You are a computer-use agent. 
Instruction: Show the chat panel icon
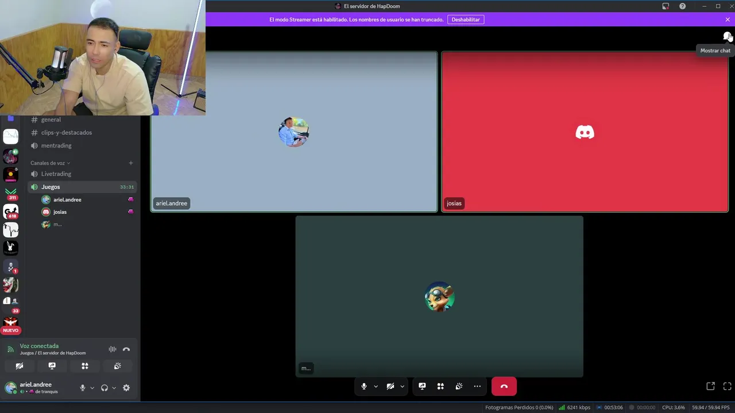727,36
